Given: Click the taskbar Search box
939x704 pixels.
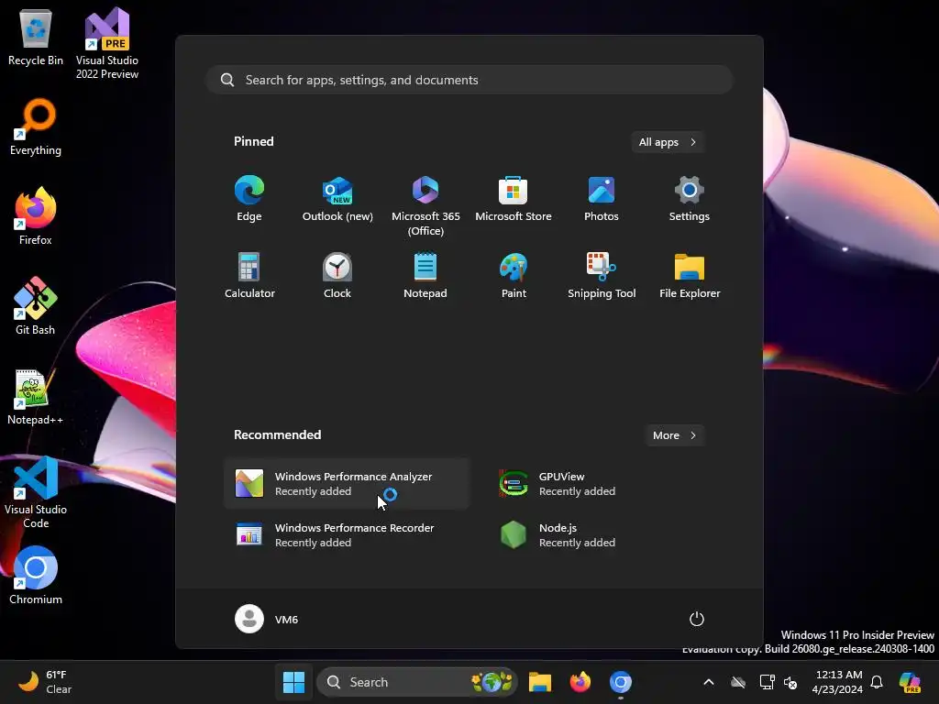Looking at the screenshot, I should (417, 682).
